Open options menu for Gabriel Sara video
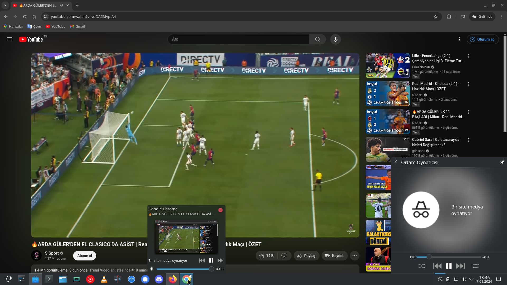This screenshot has height=285, width=507. click(469, 140)
